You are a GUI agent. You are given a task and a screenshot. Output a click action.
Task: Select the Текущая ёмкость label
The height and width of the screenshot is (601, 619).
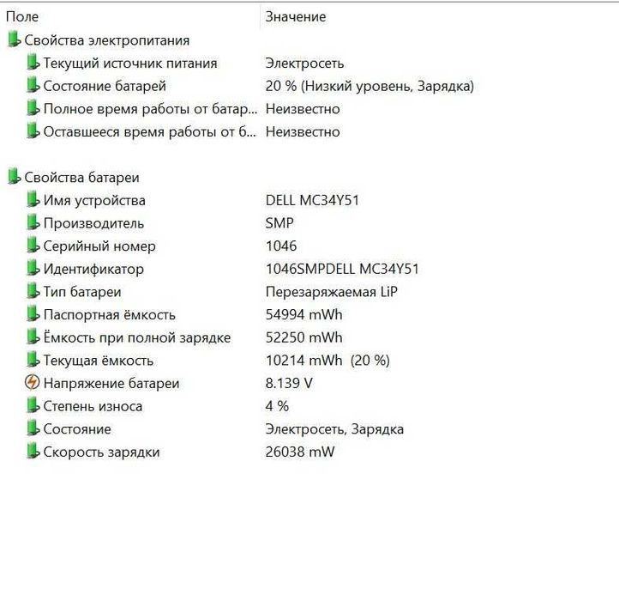pyautogui.click(x=99, y=361)
